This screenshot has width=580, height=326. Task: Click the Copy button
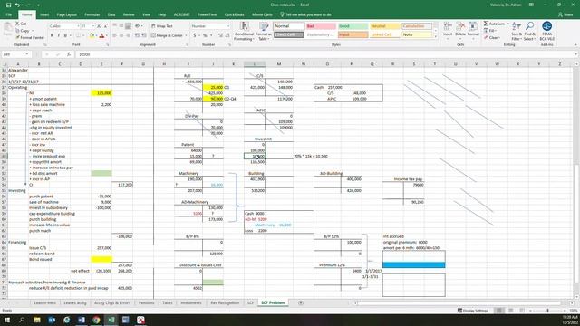(x=23, y=31)
